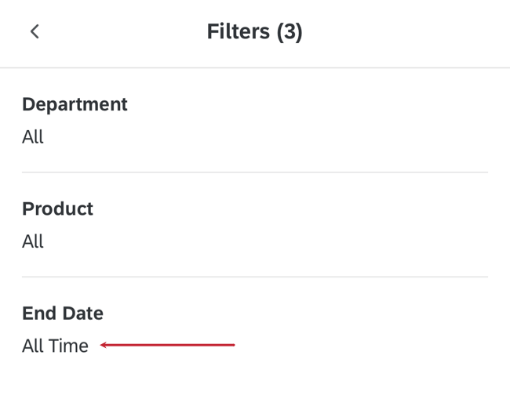Click the Filters (3) header title
The image size is (510, 406).
[254, 31]
